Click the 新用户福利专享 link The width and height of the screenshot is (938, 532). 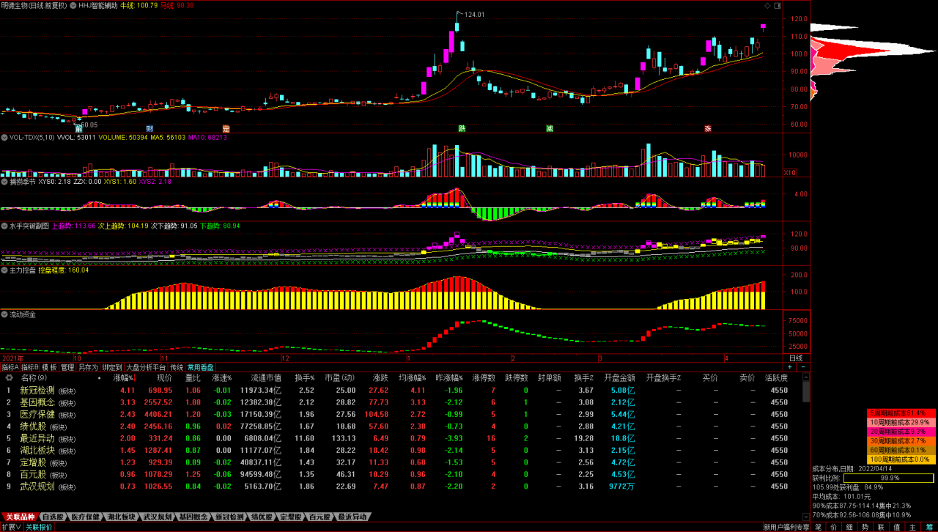[786, 527]
